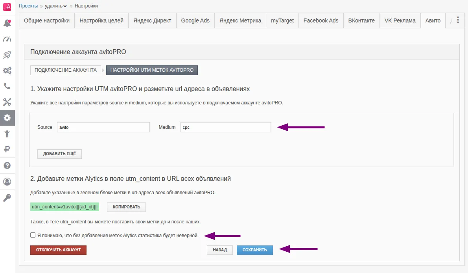
Task: Open the three-dot more tabs menu
Action: point(458,20)
